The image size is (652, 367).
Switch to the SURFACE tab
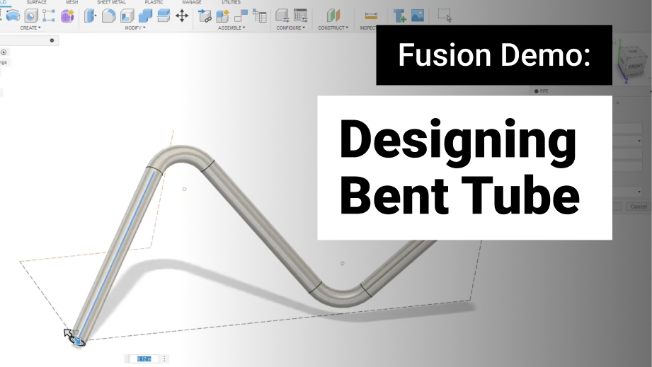pyautogui.click(x=37, y=2)
